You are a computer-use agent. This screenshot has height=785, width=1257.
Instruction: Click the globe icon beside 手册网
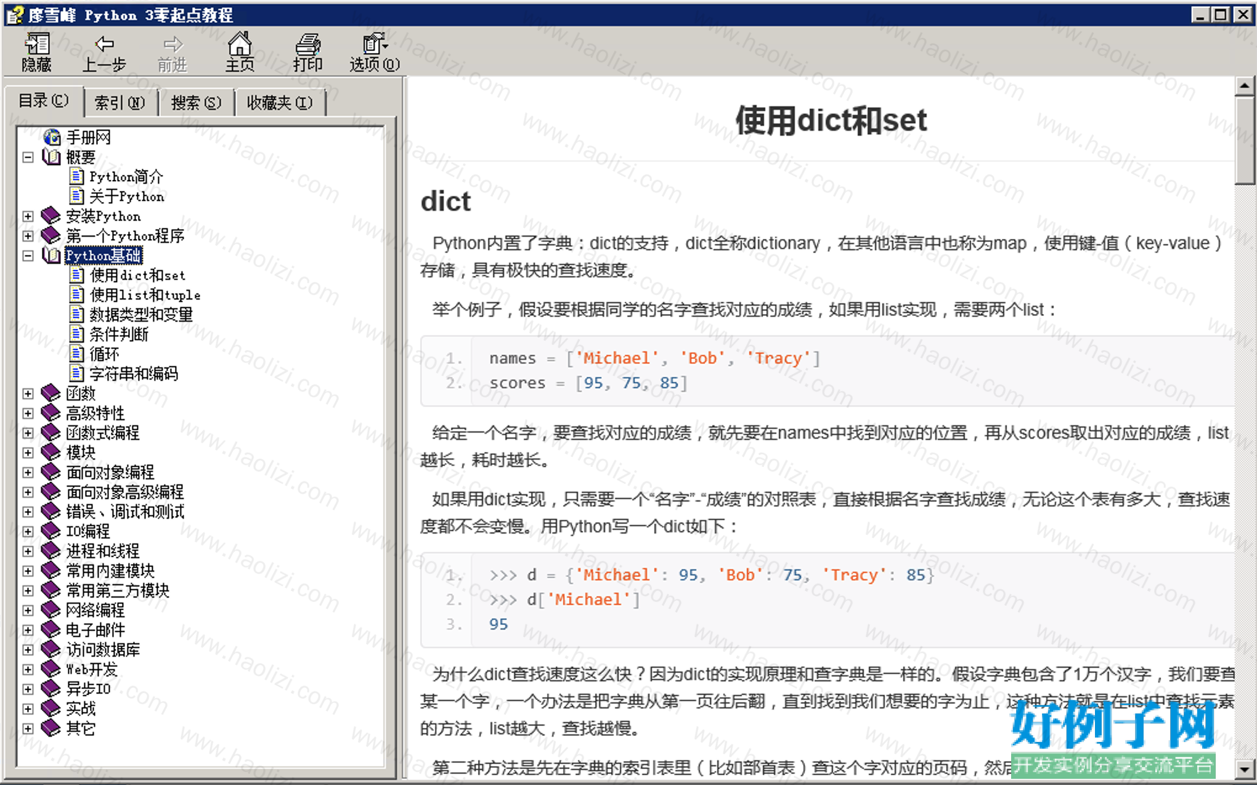[x=52, y=137]
